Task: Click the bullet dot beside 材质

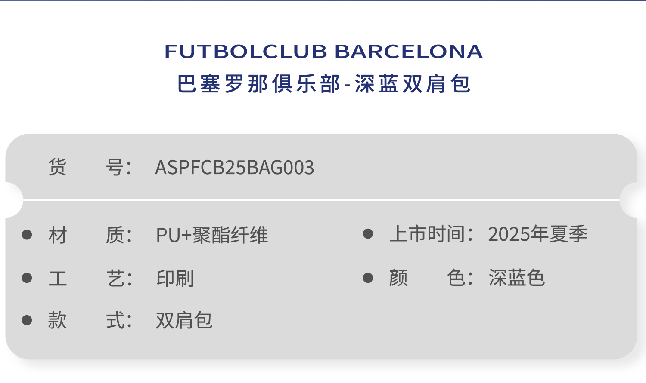Action: (27, 235)
